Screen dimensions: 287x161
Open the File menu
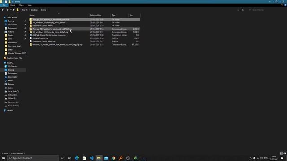pyautogui.click(x=4, y=5)
